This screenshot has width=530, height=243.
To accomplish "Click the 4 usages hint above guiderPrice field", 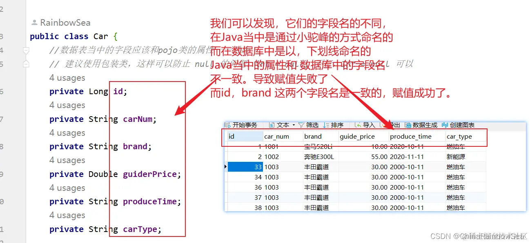I will (67, 160).
